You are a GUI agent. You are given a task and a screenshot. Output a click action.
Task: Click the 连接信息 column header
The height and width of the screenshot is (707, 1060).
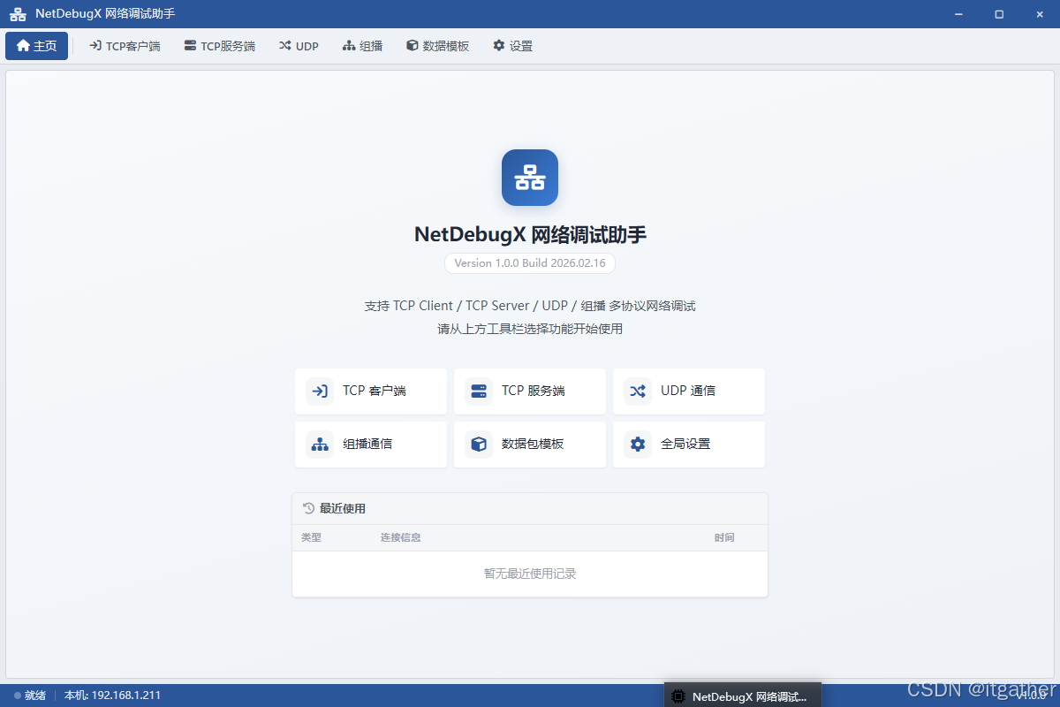(x=401, y=537)
